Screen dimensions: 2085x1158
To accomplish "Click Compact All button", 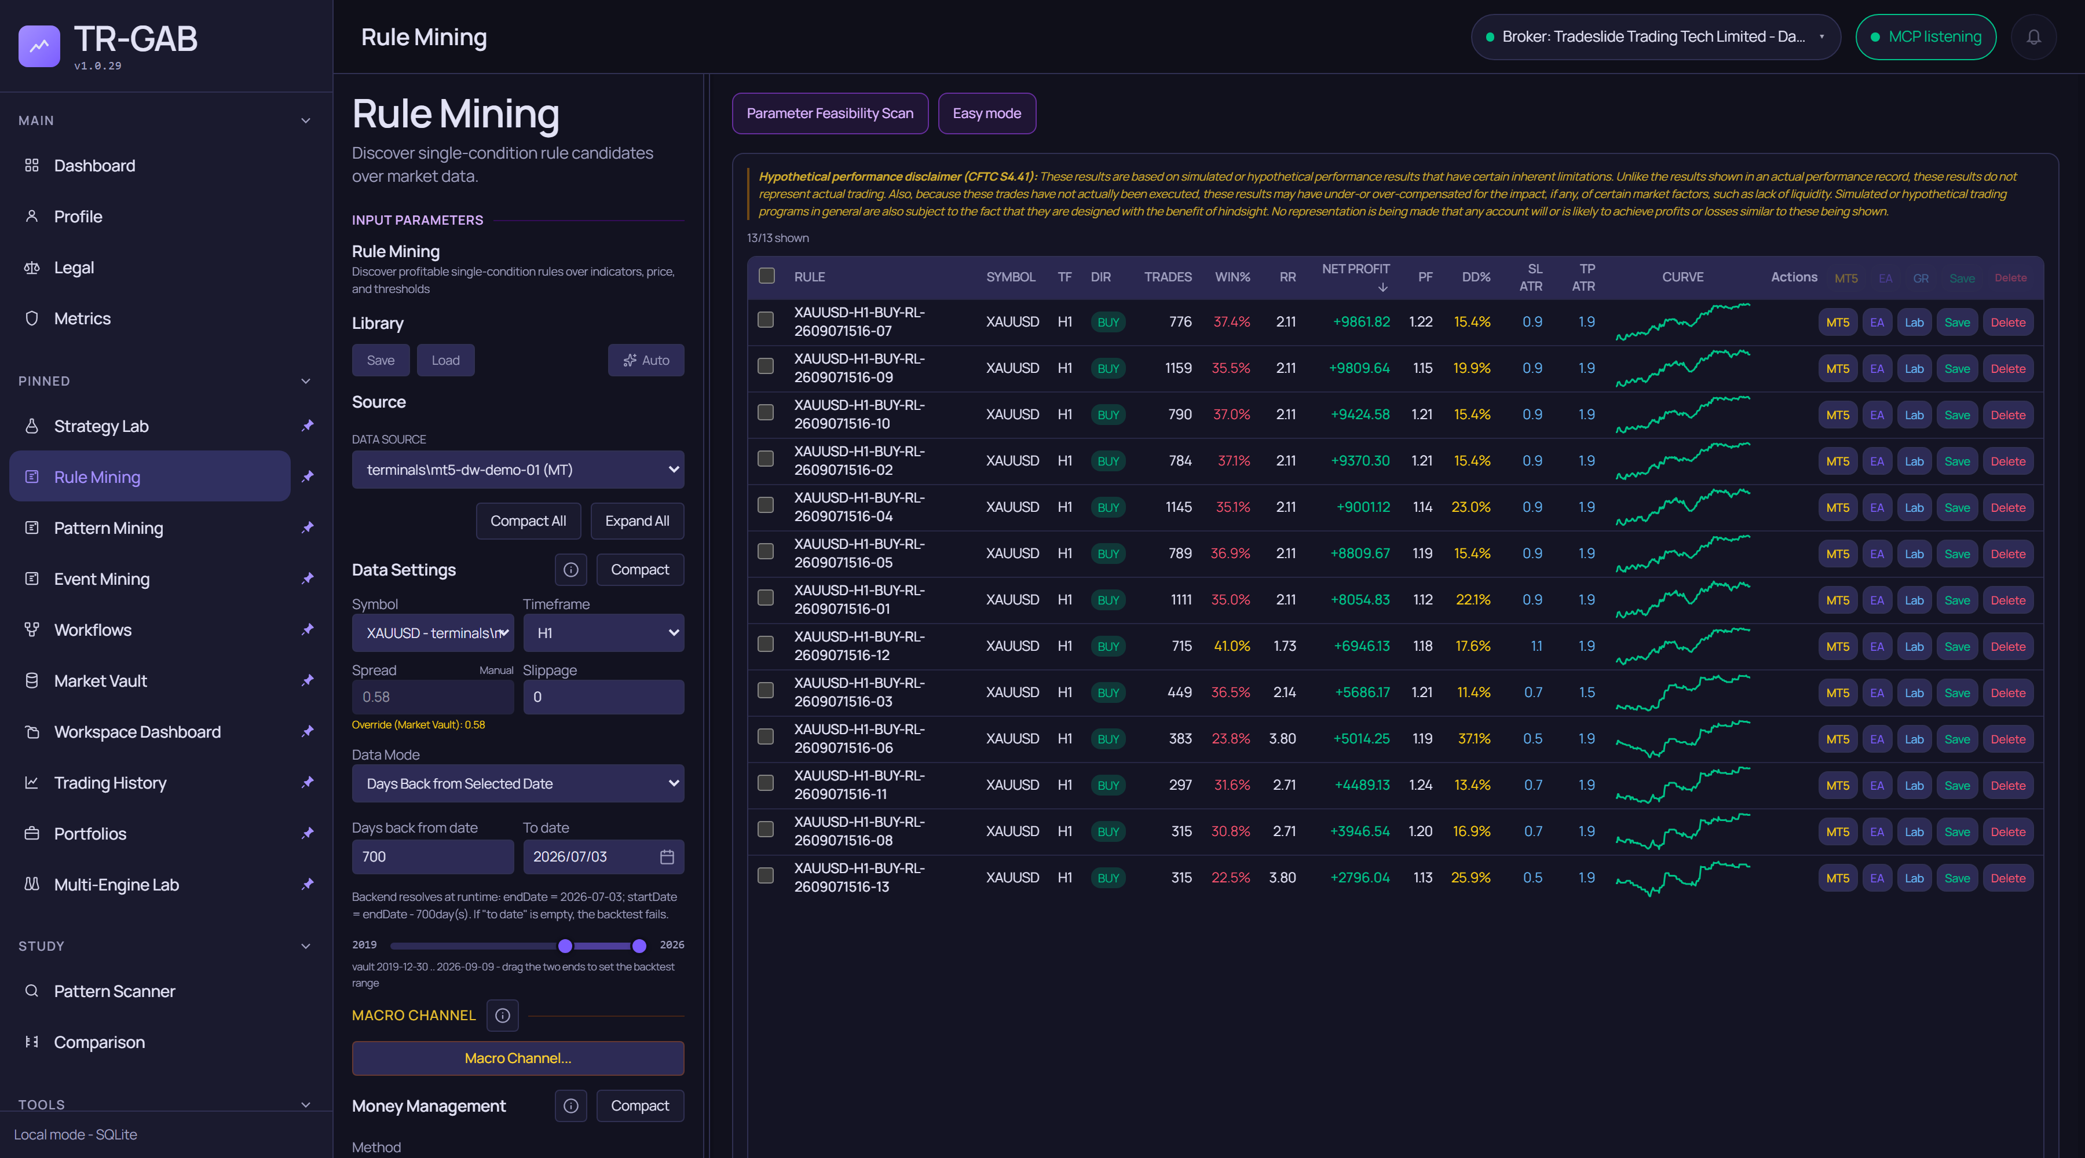I will pyautogui.click(x=528, y=521).
